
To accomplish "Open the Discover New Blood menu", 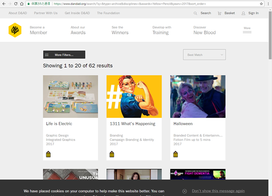I will (x=204, y=30).
